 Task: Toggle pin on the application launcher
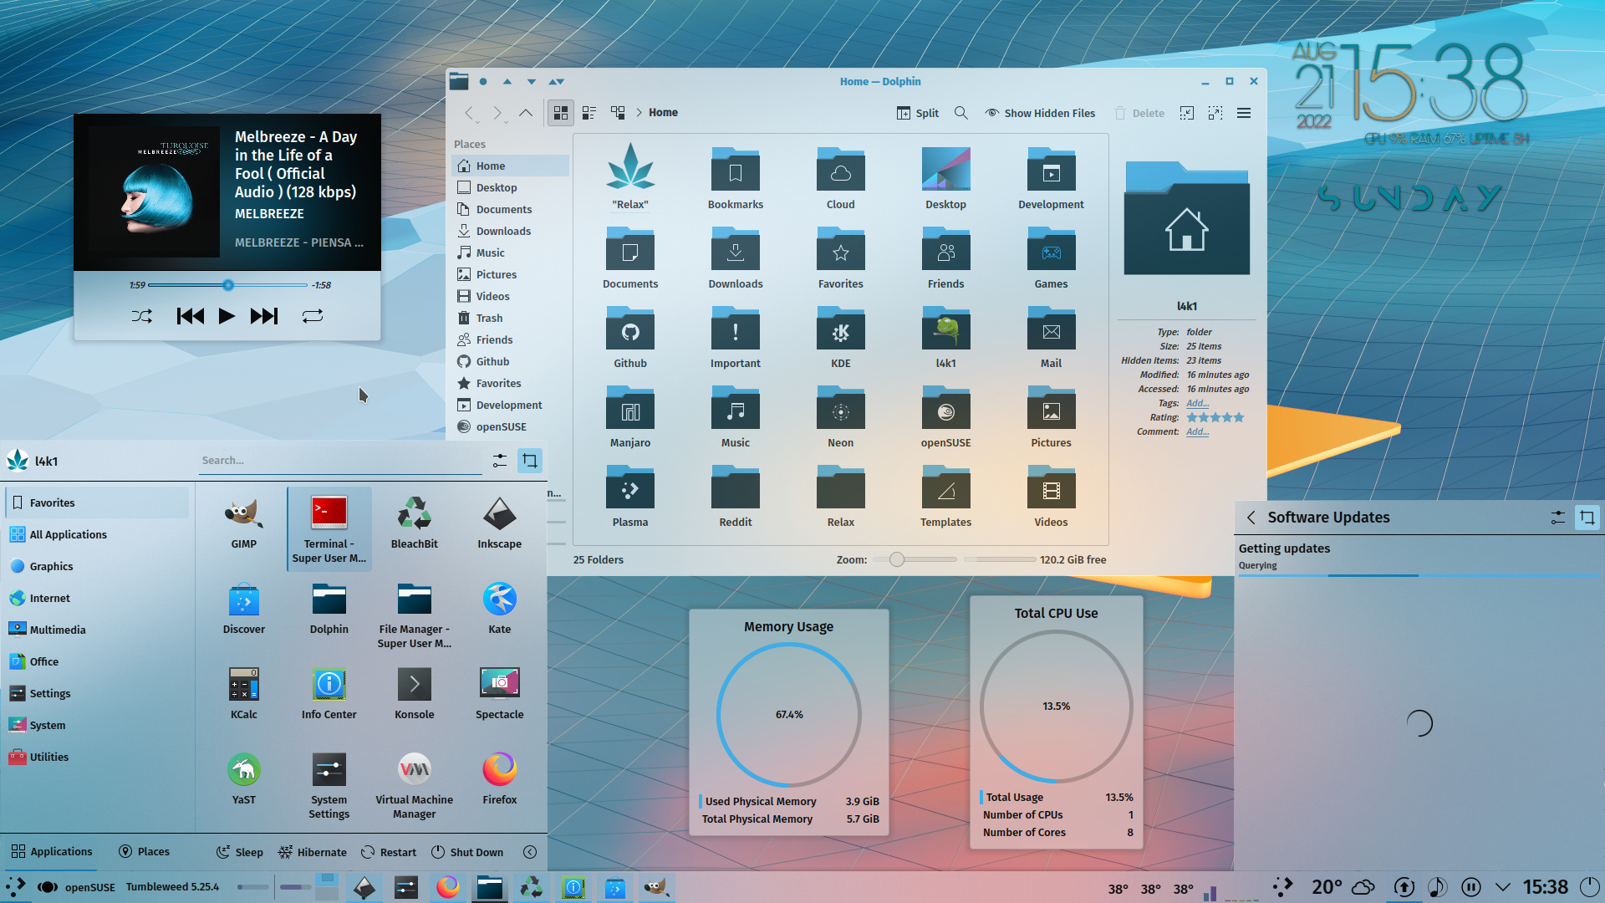530,461
